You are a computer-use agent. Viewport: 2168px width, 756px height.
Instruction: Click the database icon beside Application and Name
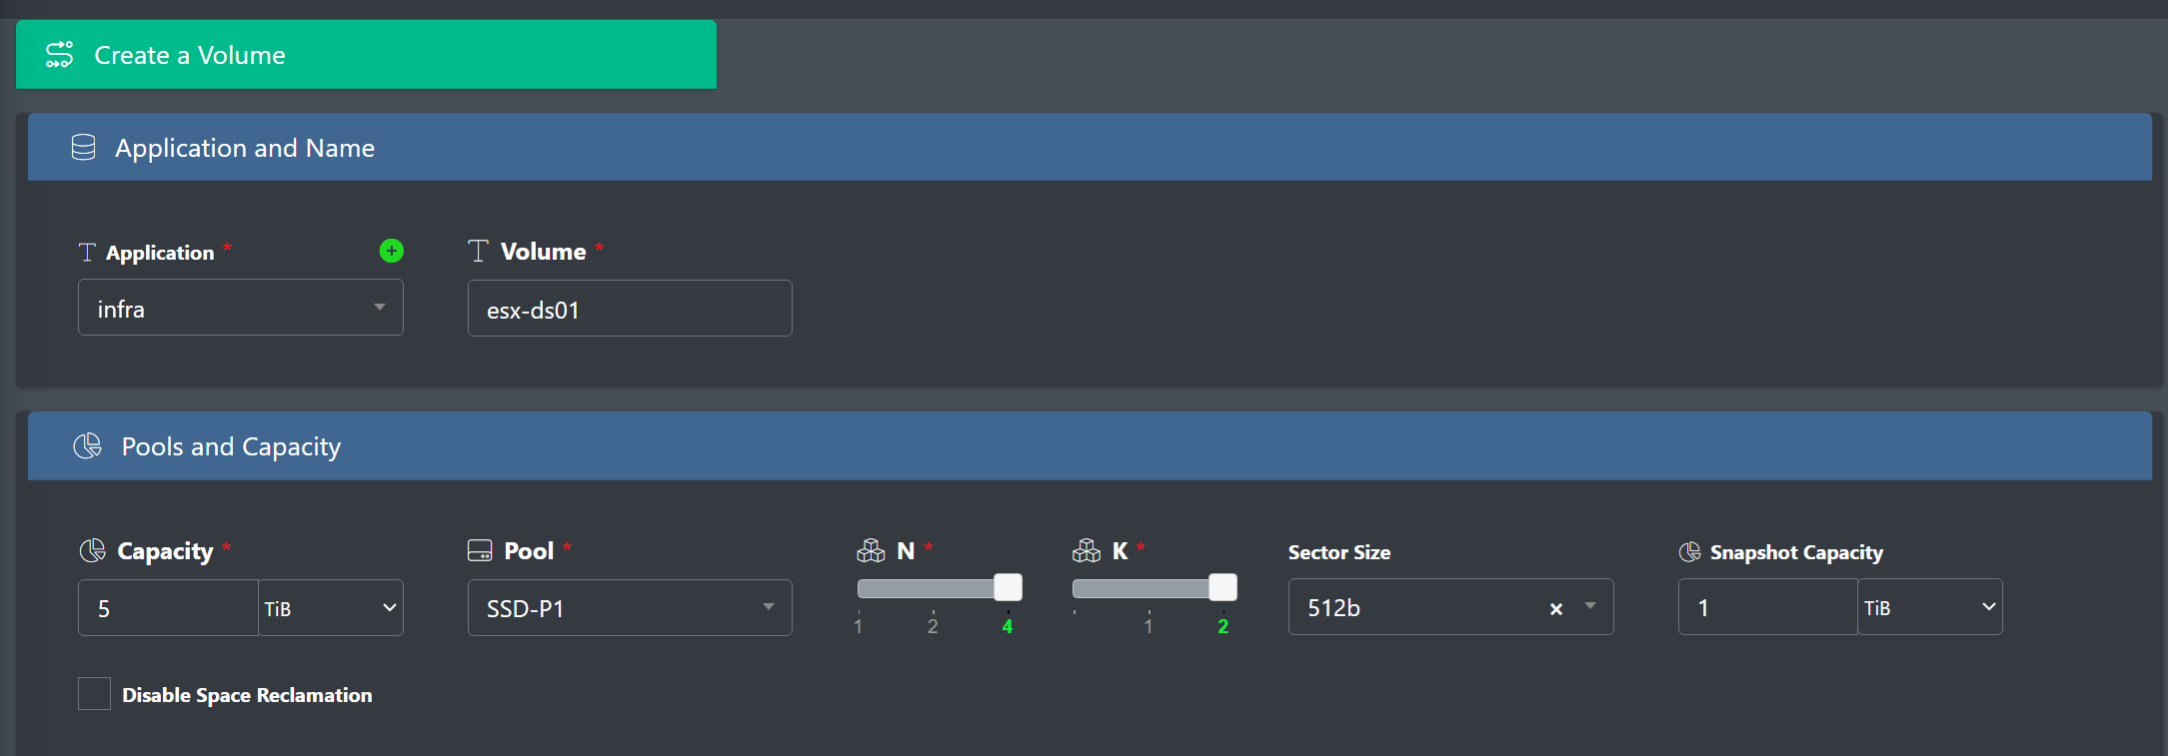click(x=84, y=148)
